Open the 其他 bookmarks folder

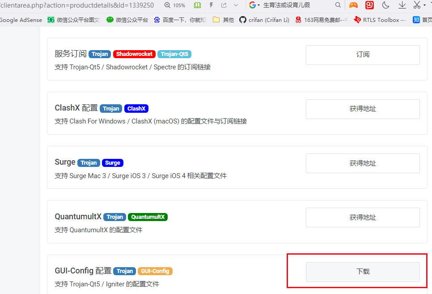(x=224, y=20)
